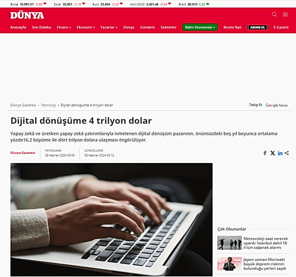Share article on X icon
296x277 pixels.
(273, 153)
